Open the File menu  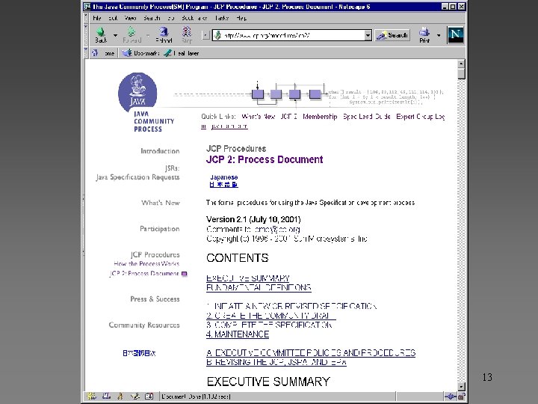pos(96,18)
